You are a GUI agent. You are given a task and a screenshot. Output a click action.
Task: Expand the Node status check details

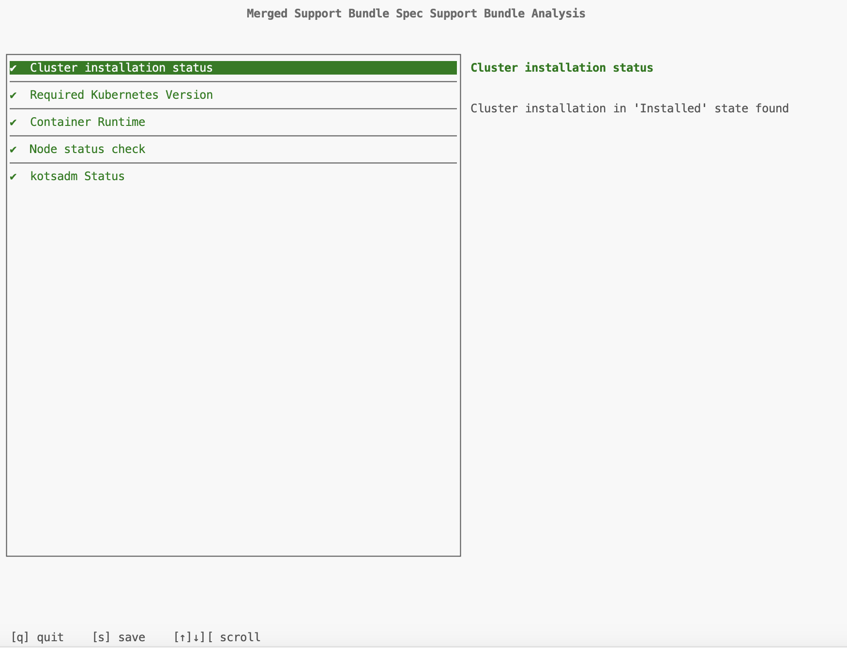(87, 150)
